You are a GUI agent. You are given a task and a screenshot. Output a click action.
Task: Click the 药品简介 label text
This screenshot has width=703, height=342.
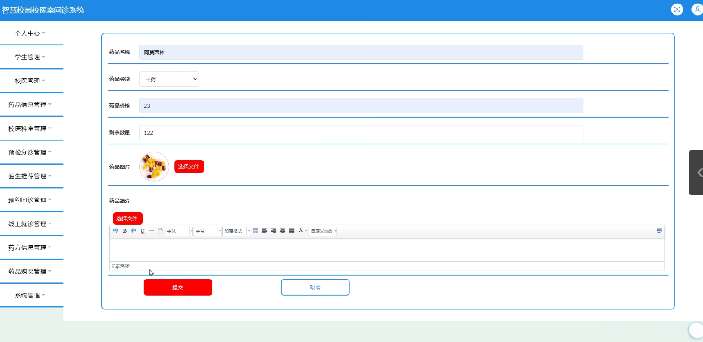pos(120,201)
